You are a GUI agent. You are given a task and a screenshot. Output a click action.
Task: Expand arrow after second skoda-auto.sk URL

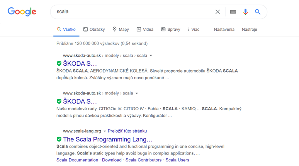(x=137, y=93)
